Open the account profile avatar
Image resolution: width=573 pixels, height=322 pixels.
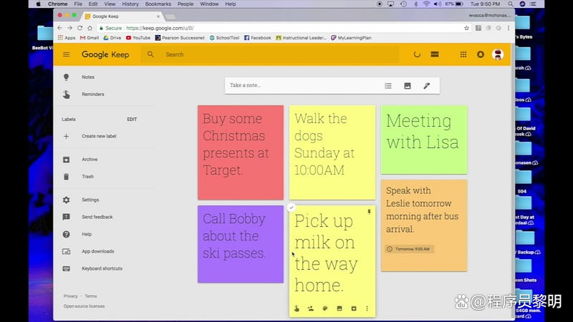pos(498,54)
